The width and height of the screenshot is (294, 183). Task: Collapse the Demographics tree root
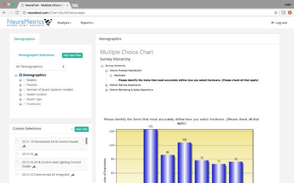click(x=16, y=75)
